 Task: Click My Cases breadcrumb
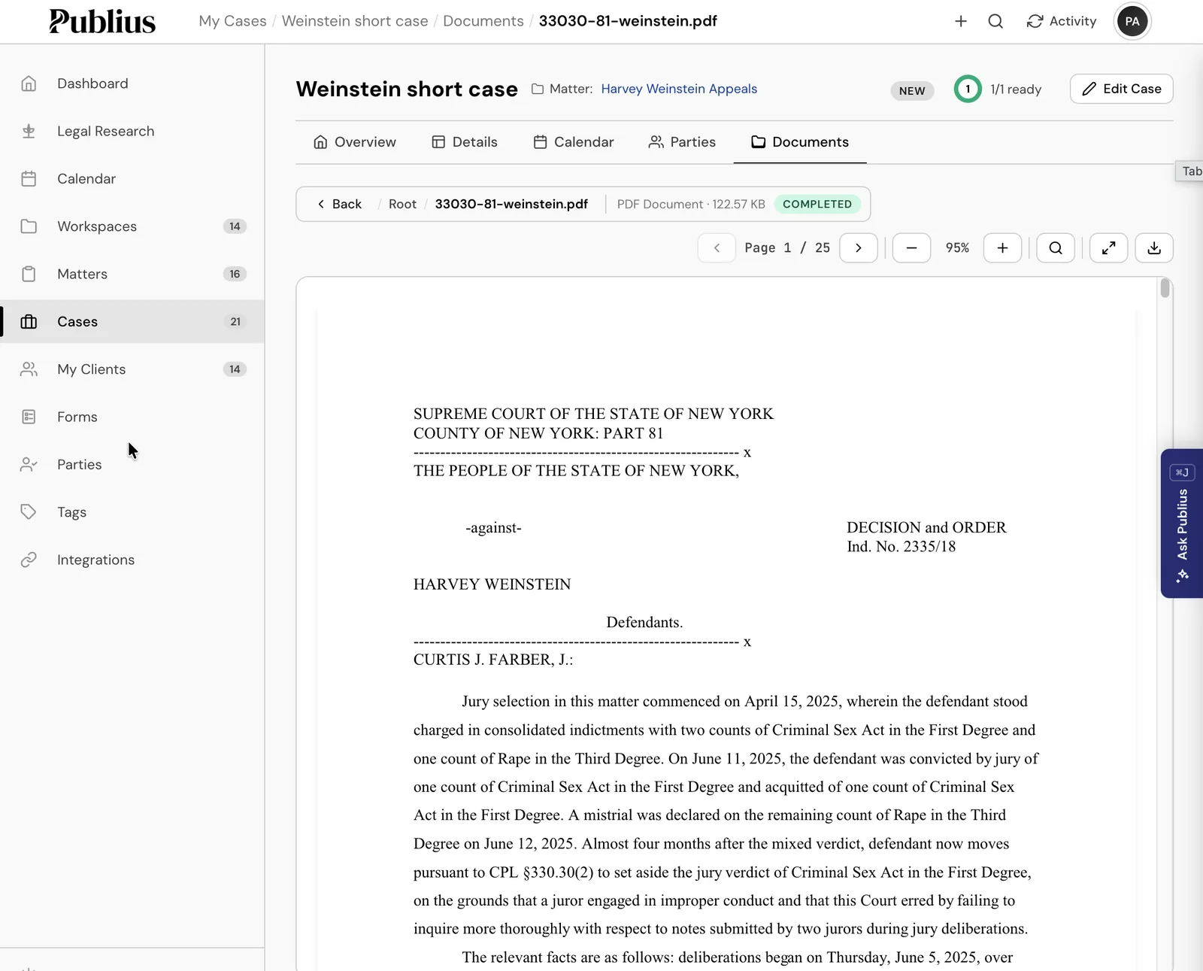click(232, 21)
